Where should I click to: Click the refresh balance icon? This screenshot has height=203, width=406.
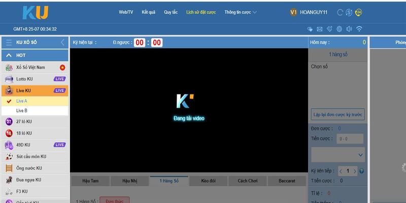[340, 12]
